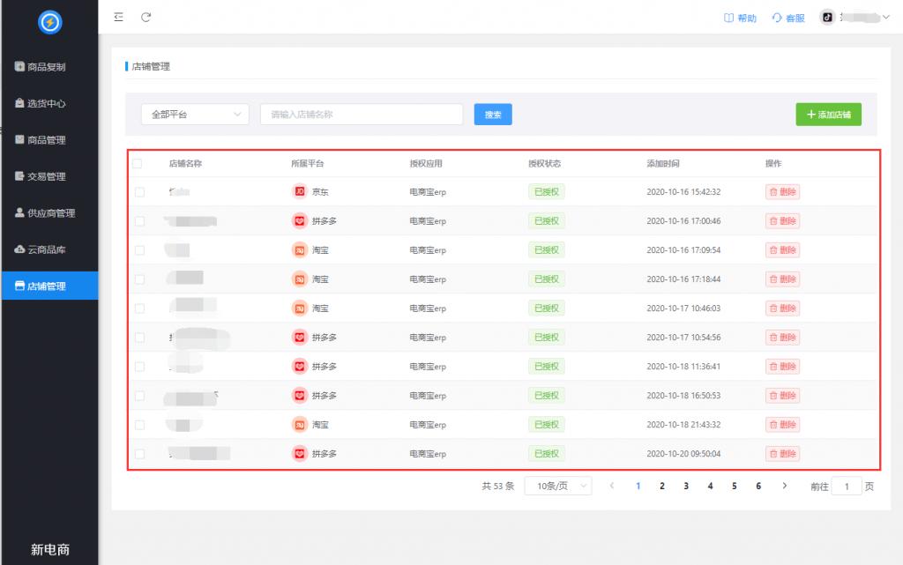Open the 全部平台 platform dropdown
This screenshot has width=903, height=565.
click(195, 115)
